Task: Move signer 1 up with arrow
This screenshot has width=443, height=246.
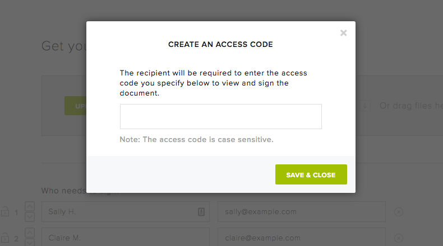Action: tap(30, 207)
